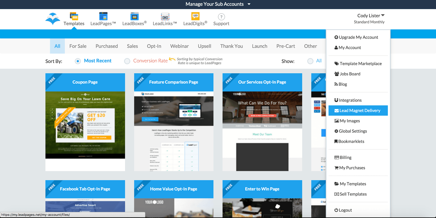Open the LeadDigits section icon
The image size is (436, 218).
click(x=195, y=16)
